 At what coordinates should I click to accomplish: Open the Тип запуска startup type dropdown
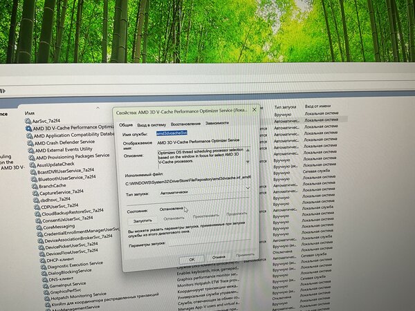tap(205, 191)
